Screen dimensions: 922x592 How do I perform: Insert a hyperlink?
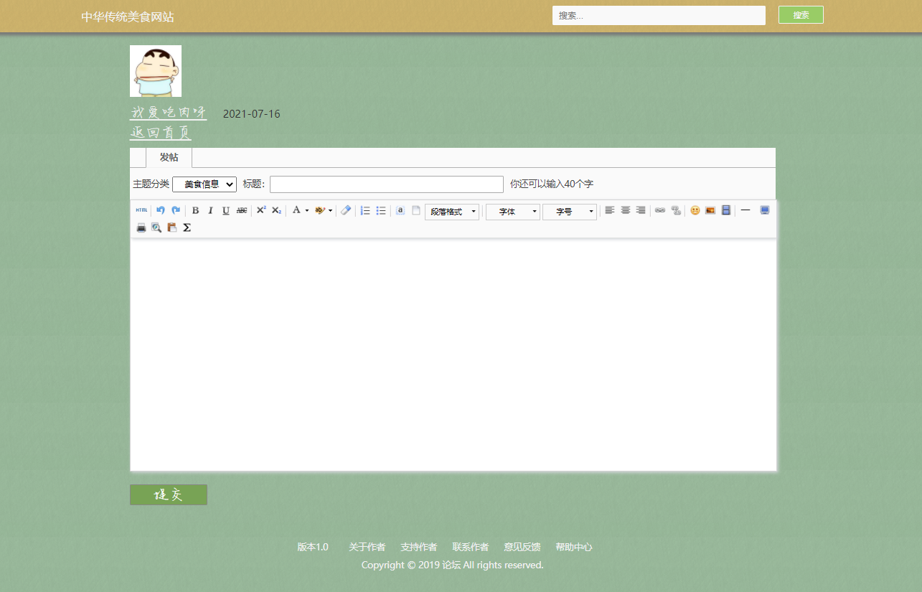click(x=660, y=210)
